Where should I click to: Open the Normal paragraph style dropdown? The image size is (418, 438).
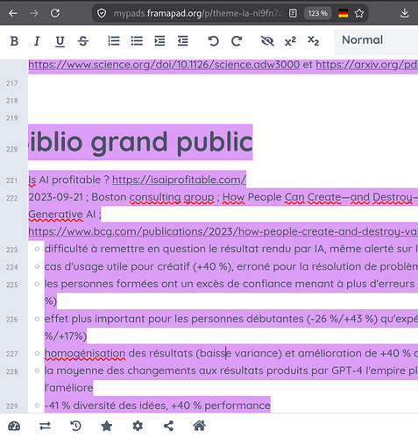pos(376,42)
